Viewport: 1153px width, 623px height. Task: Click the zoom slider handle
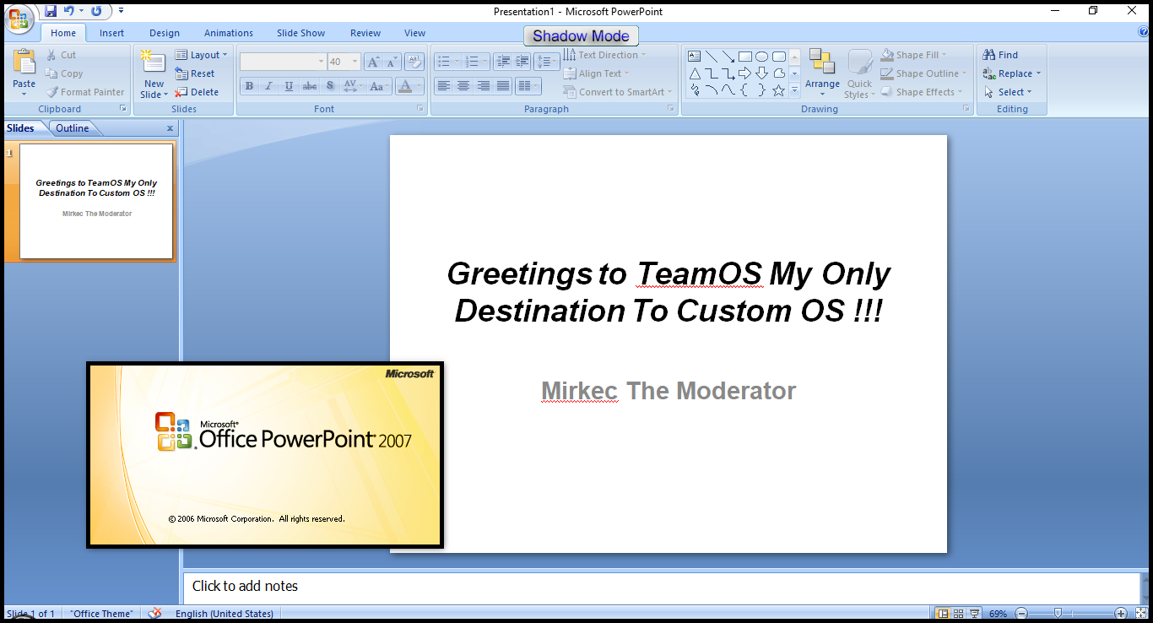coord(1058,614)
